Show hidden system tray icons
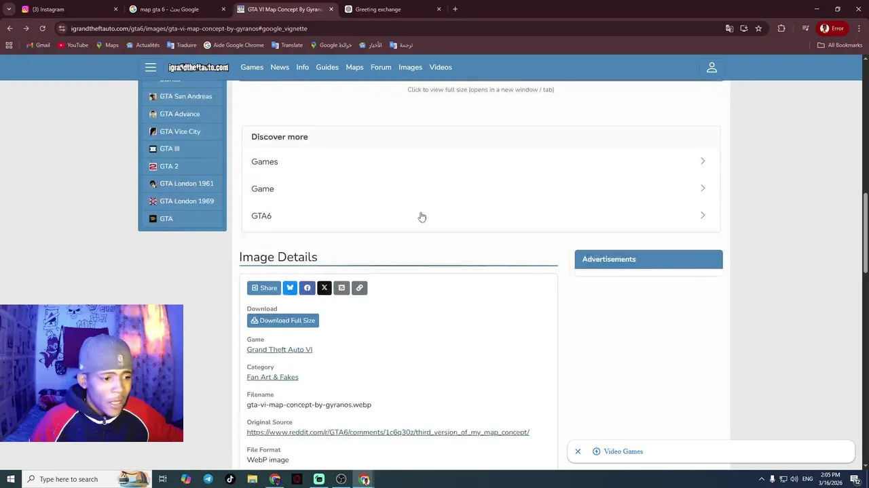This screenshot has width=869, height=488. [761, 479]
